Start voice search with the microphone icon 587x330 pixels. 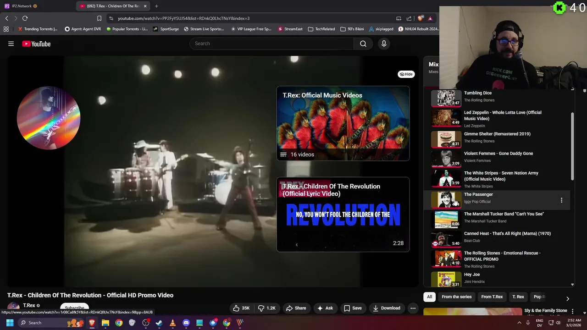coord(384,44)
